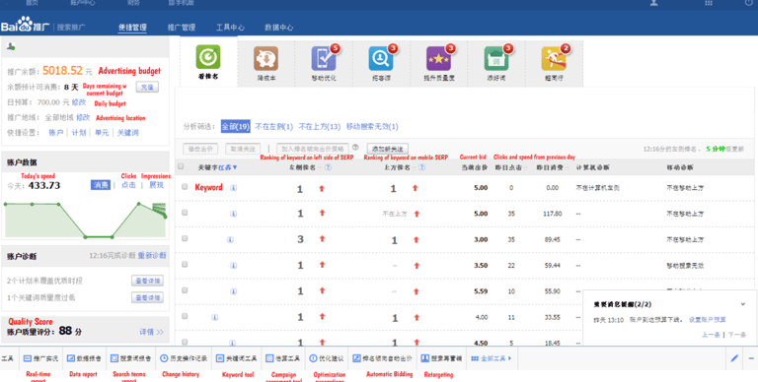
Task: Switch to the promotion management nav tab
Action: click(x=182, y=28)
